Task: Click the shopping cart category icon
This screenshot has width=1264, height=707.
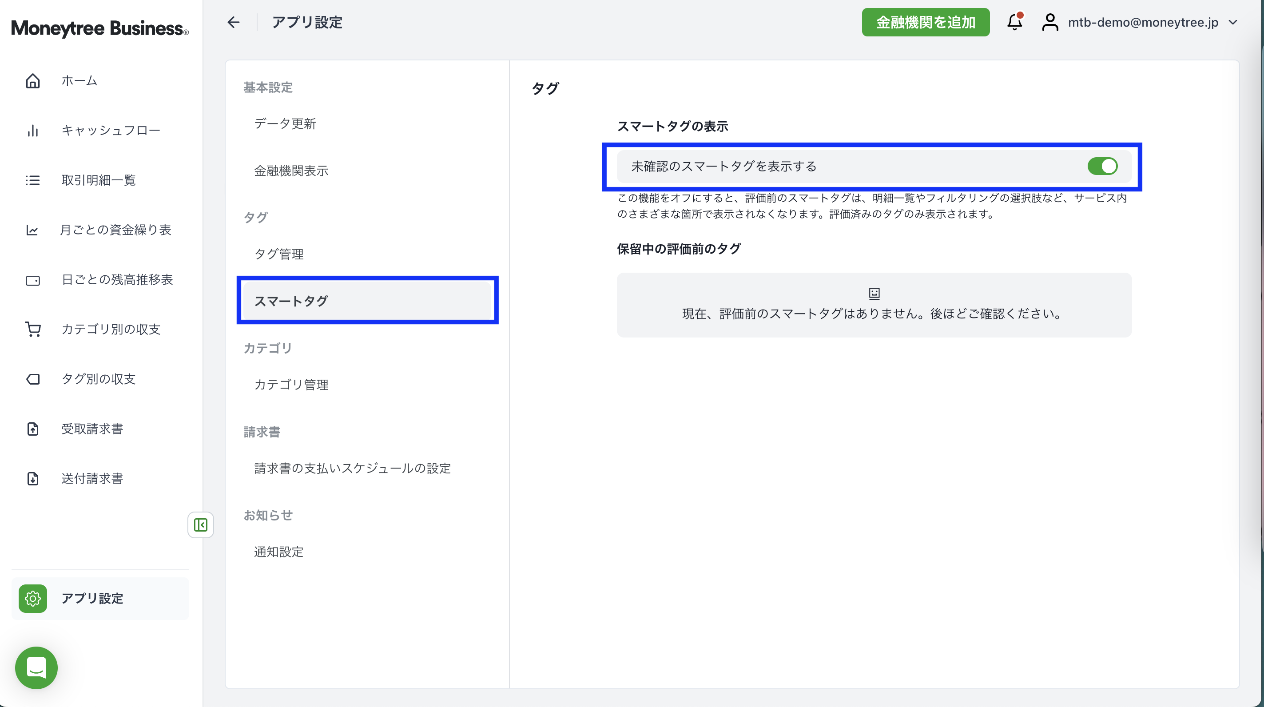Action: click(x=33, y=329)
